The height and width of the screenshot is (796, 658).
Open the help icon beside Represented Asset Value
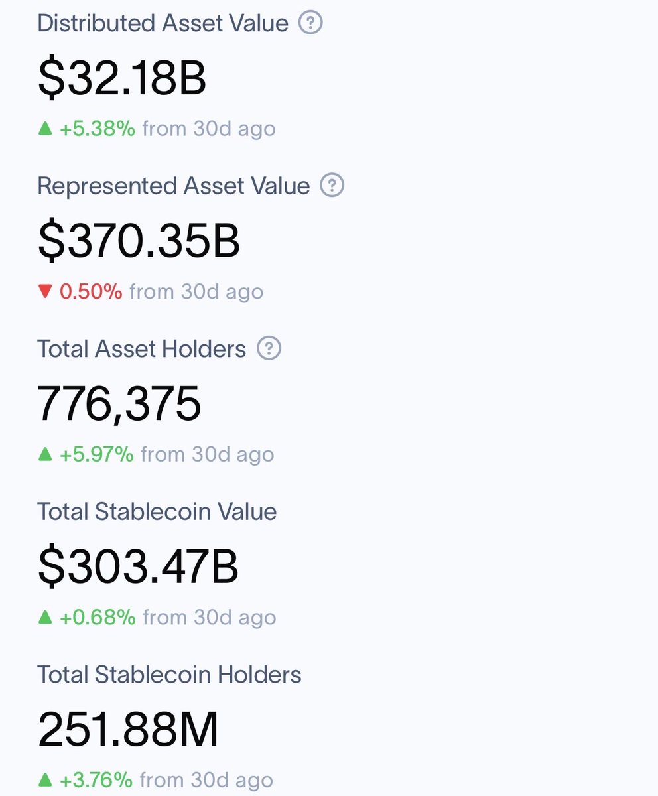click(x=332, y=186)
